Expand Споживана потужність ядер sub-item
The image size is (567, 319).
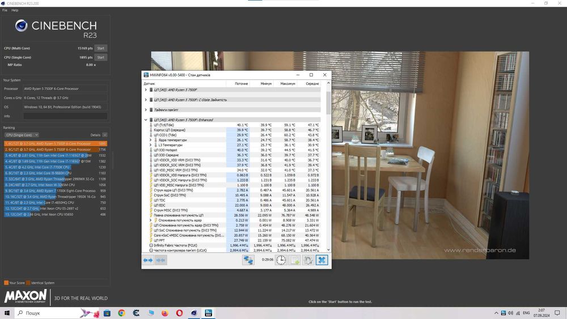click(151, 220)
